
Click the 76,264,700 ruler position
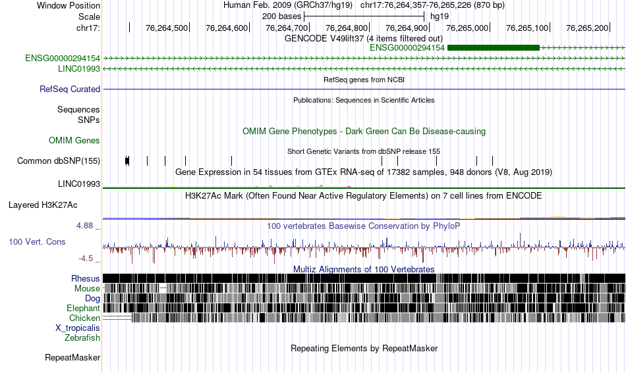click(287, 28)
